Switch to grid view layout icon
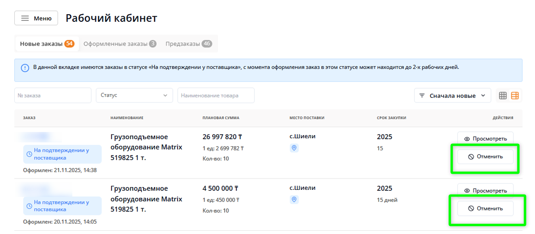Viewport: 535px width, 234px height. point(503,95)
